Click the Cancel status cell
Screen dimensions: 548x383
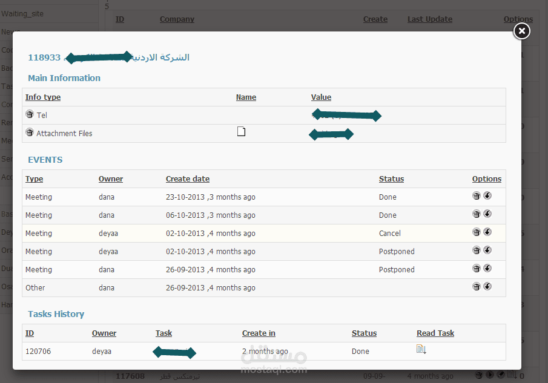coord(390,233)
